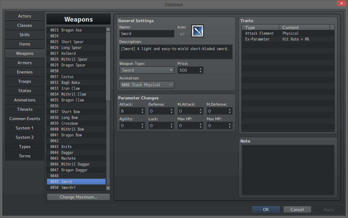This screenshot has height=218, width=348.
Task: Decrease Defense value with spinner arrow
Action: click(171, 112)
